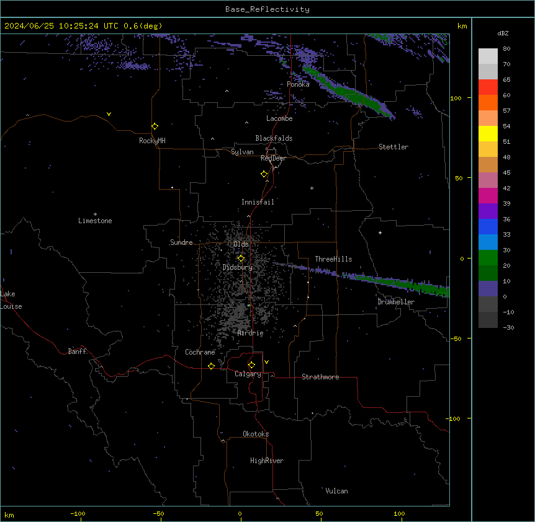Click the RockyMH label

tap(152, 141)
